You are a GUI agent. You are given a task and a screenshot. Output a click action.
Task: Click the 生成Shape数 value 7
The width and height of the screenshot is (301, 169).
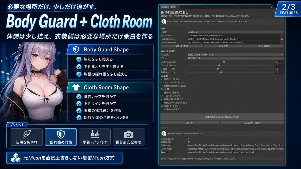[188, 139]
